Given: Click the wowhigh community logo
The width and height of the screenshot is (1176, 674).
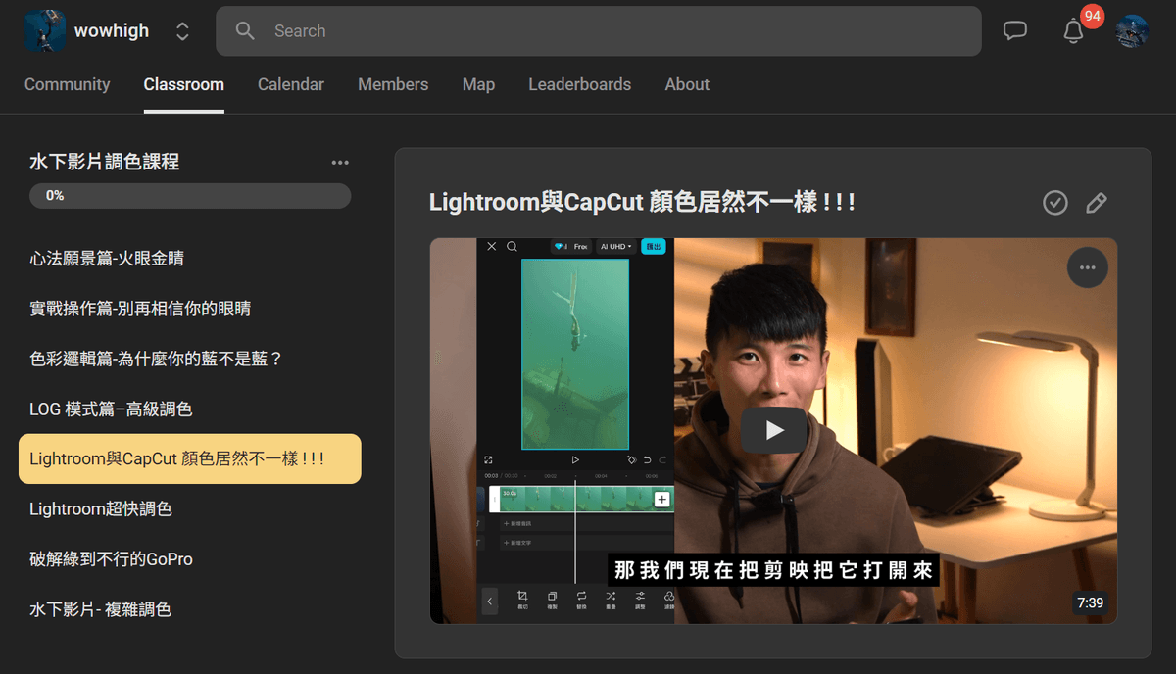Looking at the screenshot, I should tap(45, 31).
